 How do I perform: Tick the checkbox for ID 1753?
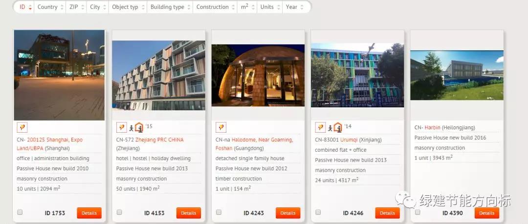click(x=20, y=212)
